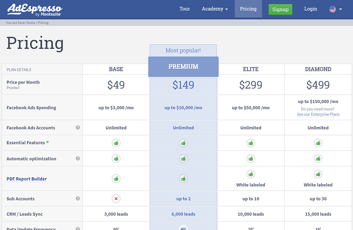Viewport: 353px width, 230px height.
Task: Click 'up to $10,000 /mo' cell
Action: (x=183, y=108)
